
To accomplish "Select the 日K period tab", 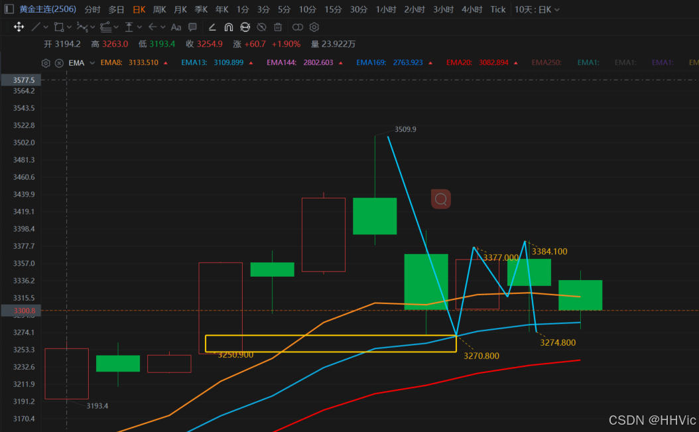I will point(139,9).
